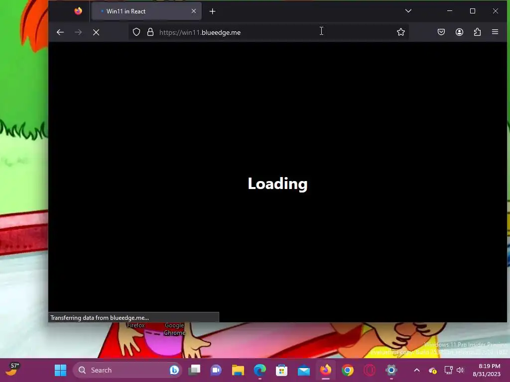
Task: Open the Firefox application hamburger menu
Action: coord(495,32)
